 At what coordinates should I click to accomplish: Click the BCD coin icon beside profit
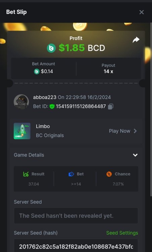pyautogui.click(x=51, y=48)
